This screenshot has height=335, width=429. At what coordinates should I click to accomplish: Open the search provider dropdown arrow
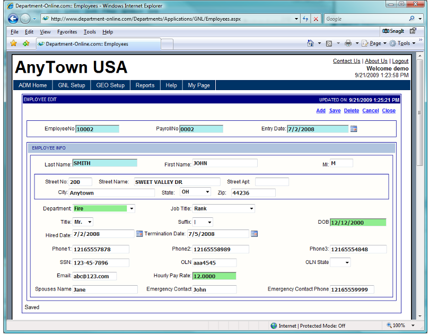(x=420, y=19)
